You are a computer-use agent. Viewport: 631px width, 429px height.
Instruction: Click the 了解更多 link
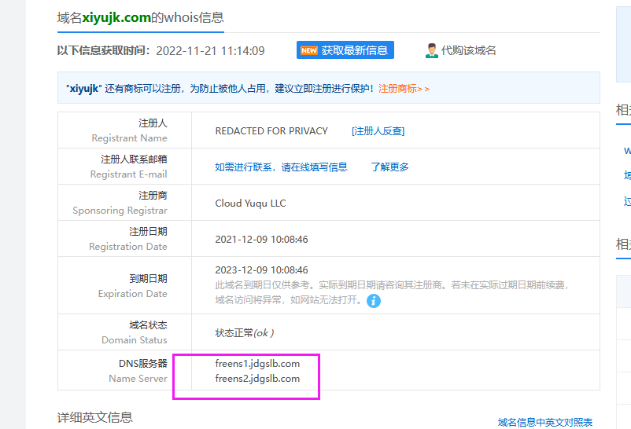coord(389,167)
